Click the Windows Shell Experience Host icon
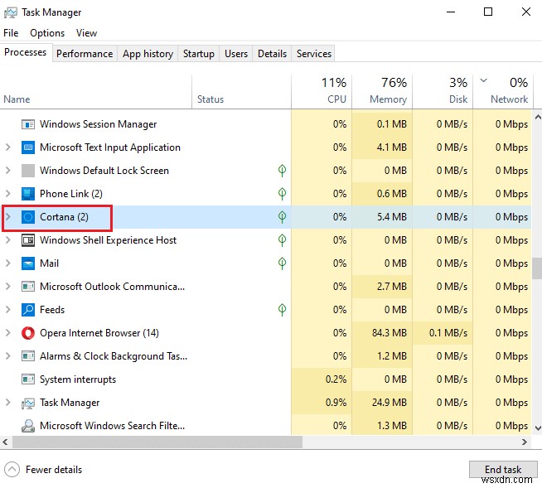 point(27,239)
